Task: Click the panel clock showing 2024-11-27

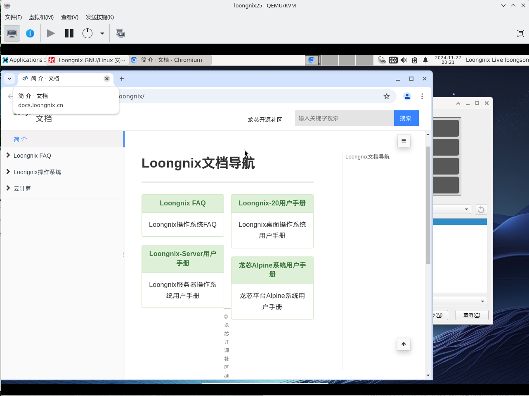Action: [x=448, y=60]
